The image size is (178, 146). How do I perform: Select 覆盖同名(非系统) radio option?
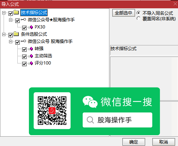(139, 18)
